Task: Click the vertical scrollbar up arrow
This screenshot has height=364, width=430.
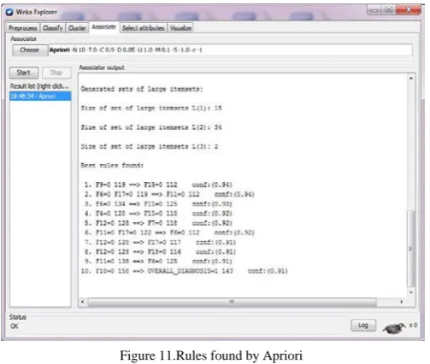Action: pyautogui.click(x=411, y=78)
